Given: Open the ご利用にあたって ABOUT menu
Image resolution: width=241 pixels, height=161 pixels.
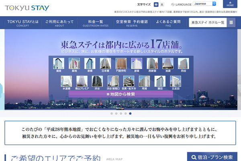Looking at the screenshot, I should point(59,23).
